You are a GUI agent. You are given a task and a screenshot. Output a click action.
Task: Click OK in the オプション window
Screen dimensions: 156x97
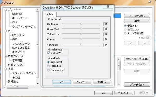coord(103,93)
